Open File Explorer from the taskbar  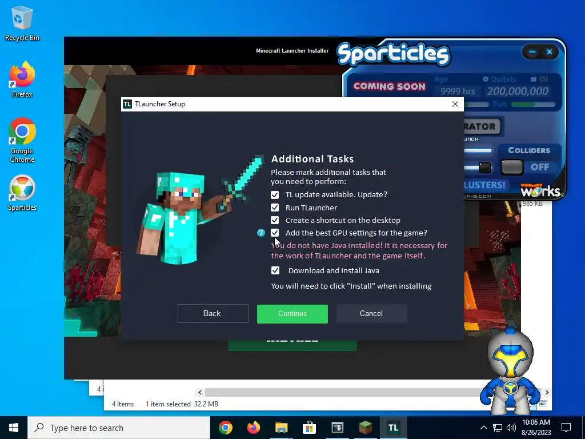(x=281, y=428)
